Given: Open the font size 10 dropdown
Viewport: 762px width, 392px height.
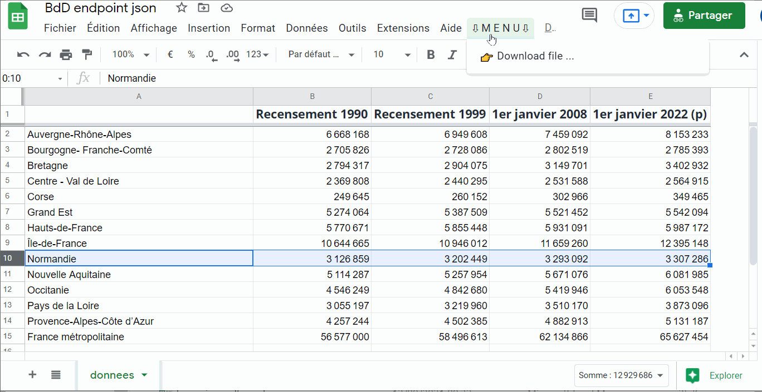Looking at the screenshot, I should tap(392, 54).
